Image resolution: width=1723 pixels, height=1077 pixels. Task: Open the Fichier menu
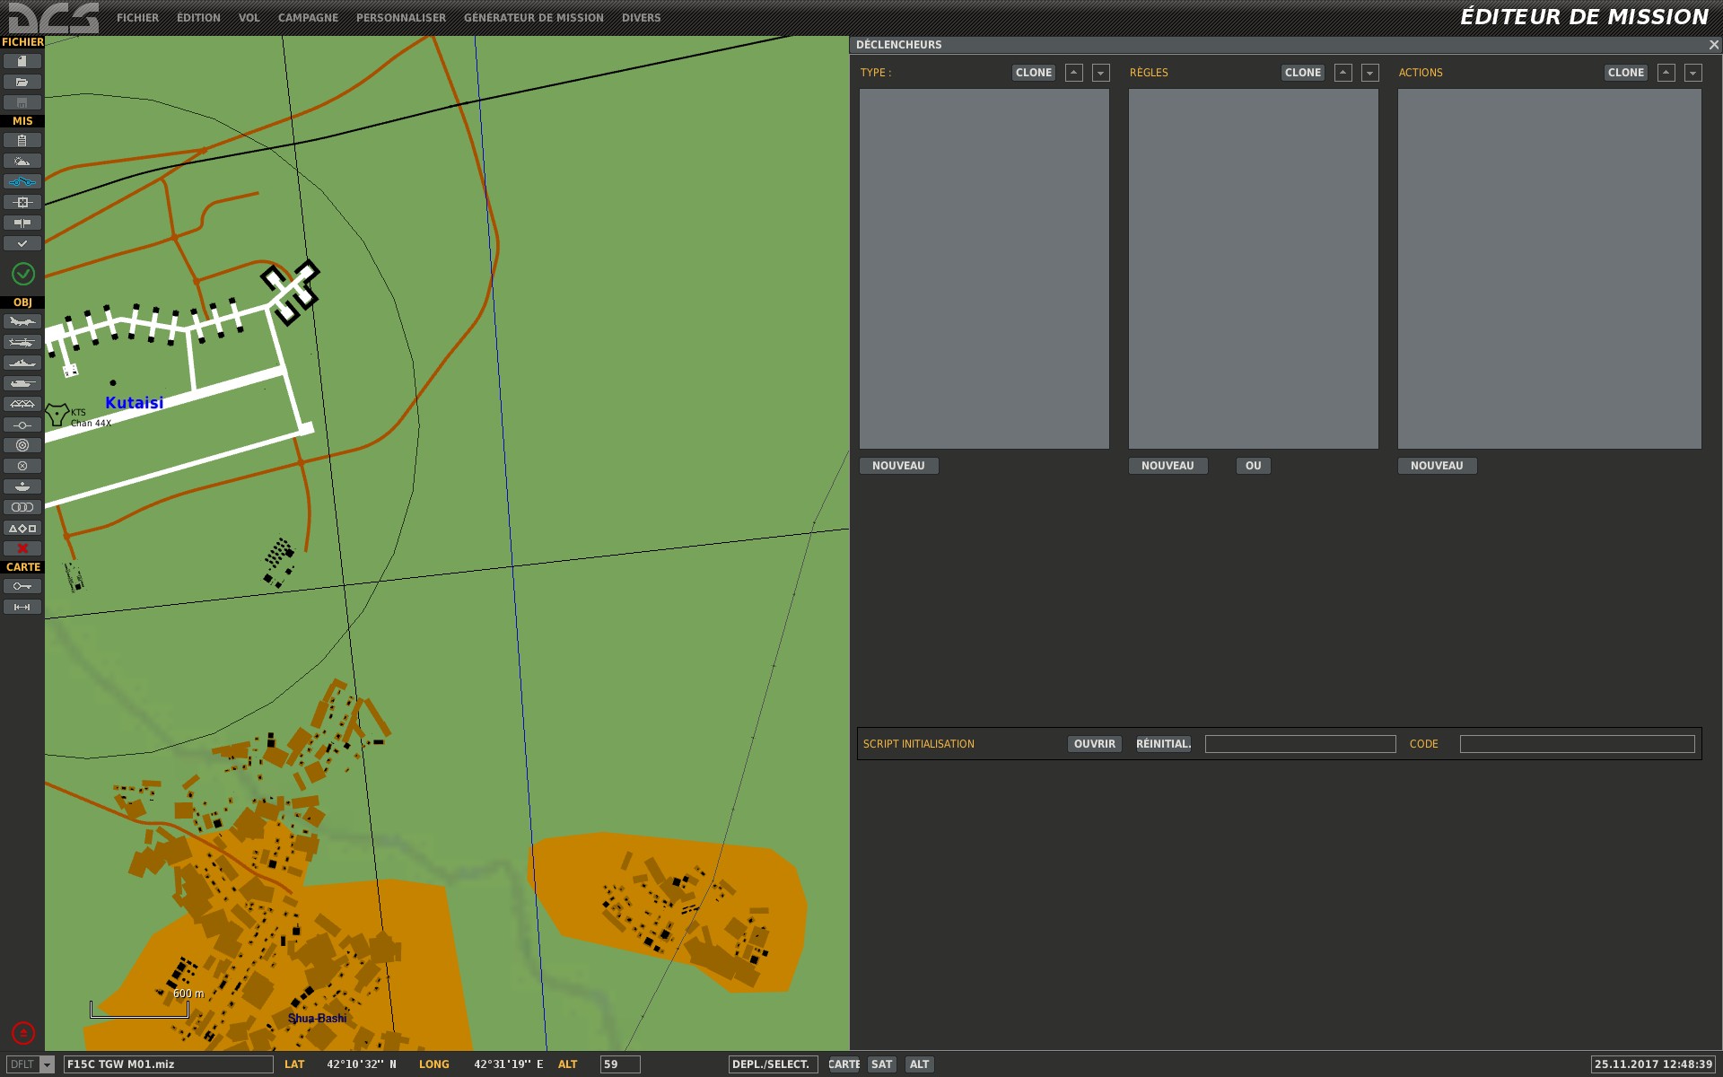click(x=137, y=18)
